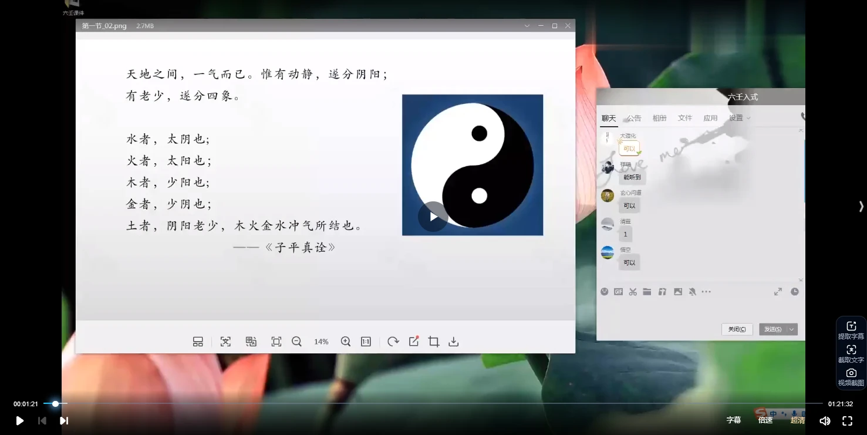
Task: Click the yin-yang taiji image
Action: 473,165
